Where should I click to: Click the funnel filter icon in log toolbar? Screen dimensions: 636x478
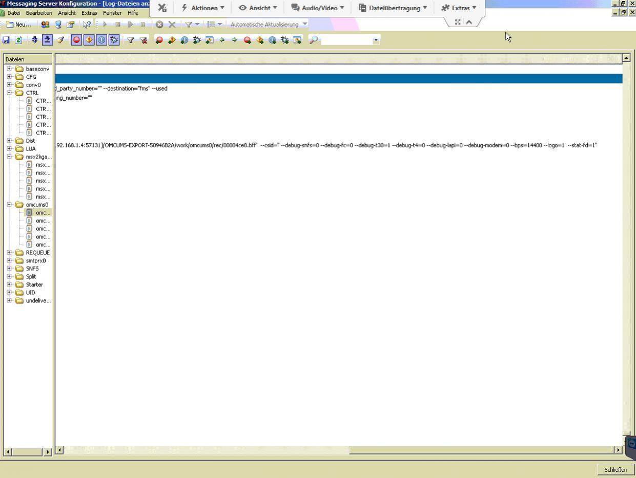[131, 40]
